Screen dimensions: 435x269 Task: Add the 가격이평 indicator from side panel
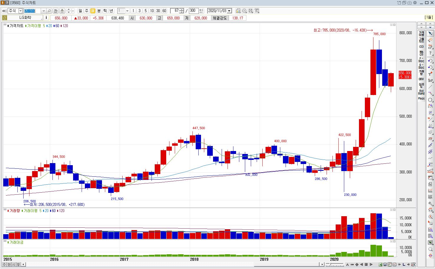pyautogui.click(x=421, y=34)
